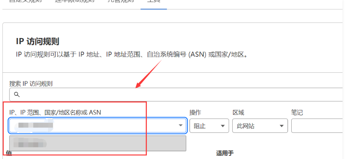Open the 区域 dropdown showing 此网站

(260, 126)
